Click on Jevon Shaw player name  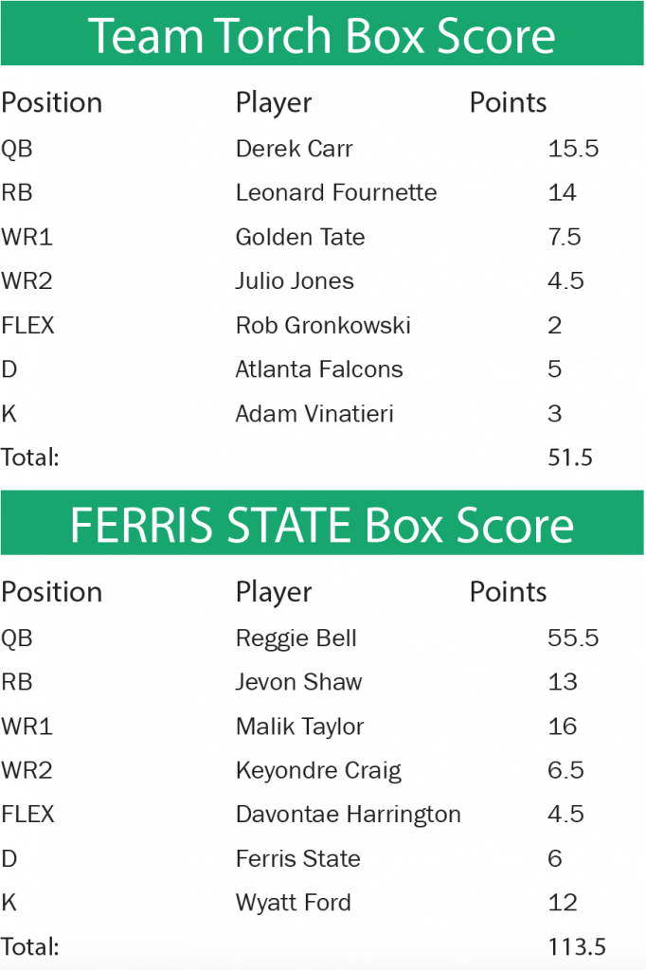[x=298, y=682]
